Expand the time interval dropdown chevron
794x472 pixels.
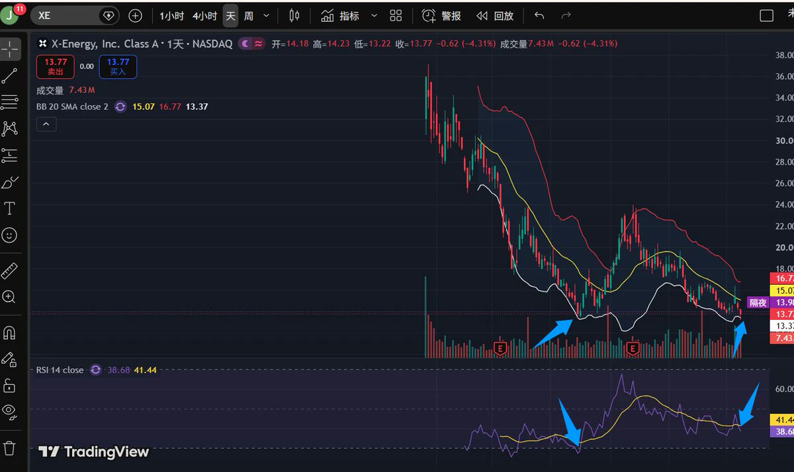[267, 15]
